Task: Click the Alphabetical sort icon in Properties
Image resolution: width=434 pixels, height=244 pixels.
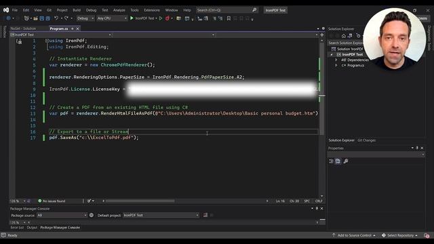Action: (338, 161)
